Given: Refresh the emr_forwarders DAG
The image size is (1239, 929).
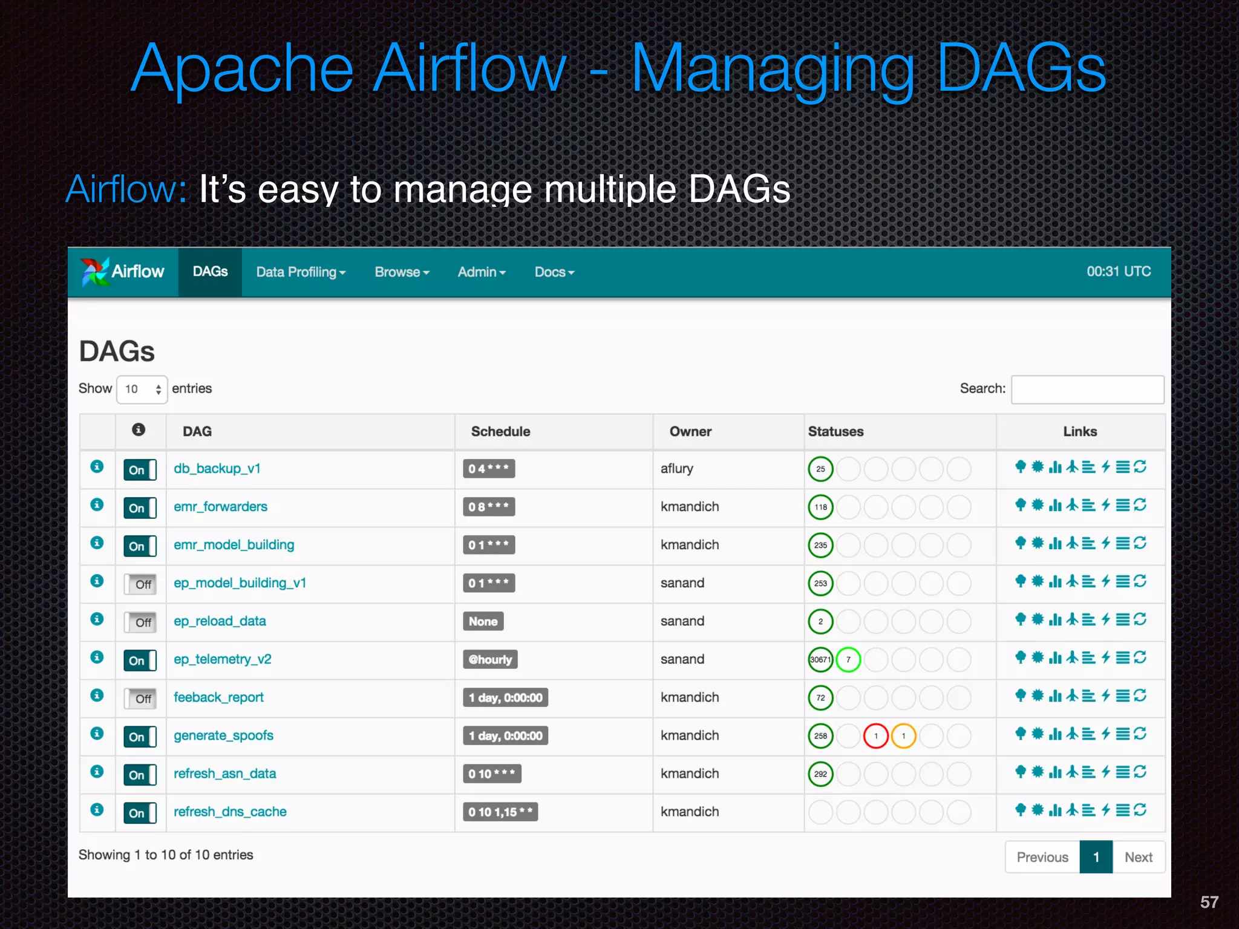Looking at the screenshot, I should point(1140,505).
